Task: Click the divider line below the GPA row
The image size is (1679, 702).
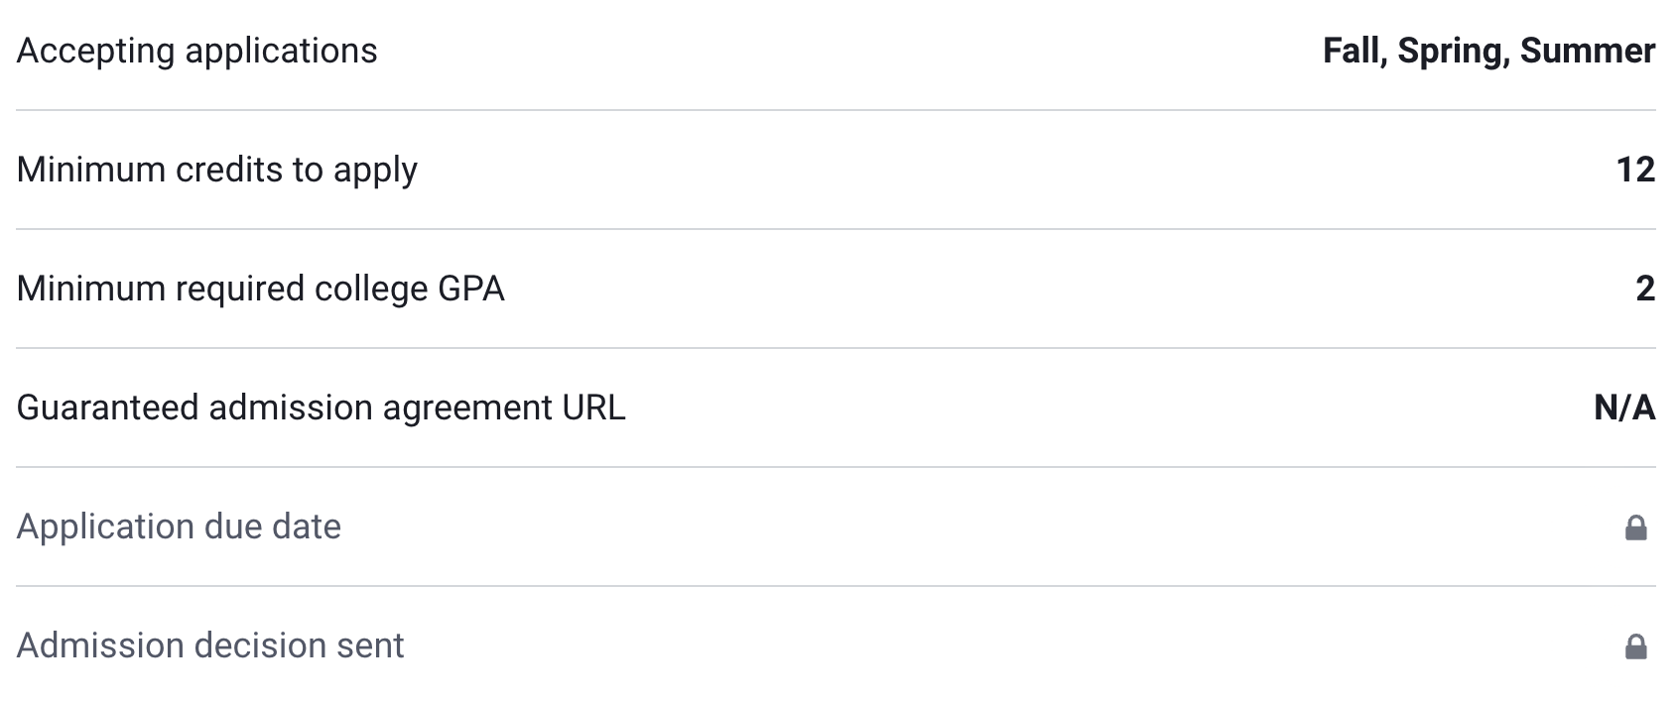Action: [x=836, y=348]
